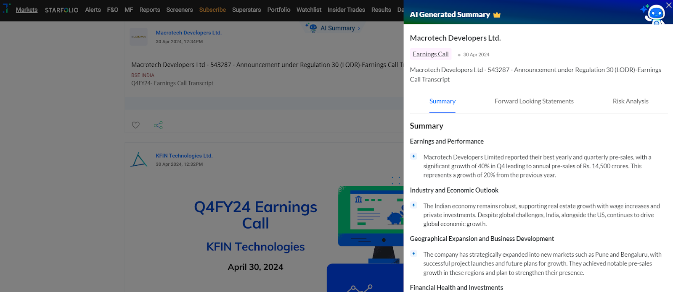Click the Q4FY24- Earnings Call Transcript text

pyautogui.click(x=172, y=83)
